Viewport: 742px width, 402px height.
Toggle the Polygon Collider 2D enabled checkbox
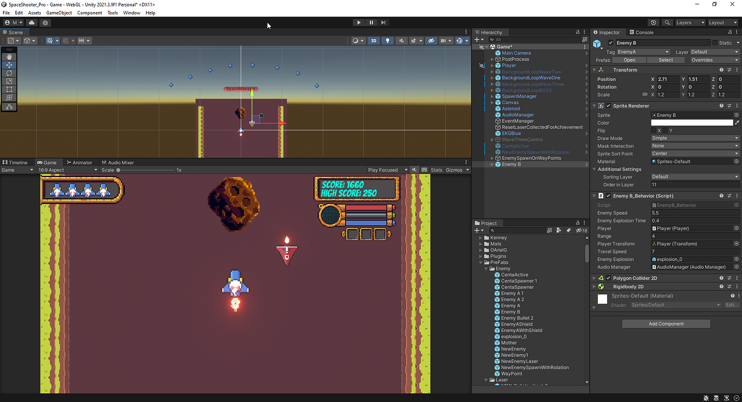coord(608,277)
